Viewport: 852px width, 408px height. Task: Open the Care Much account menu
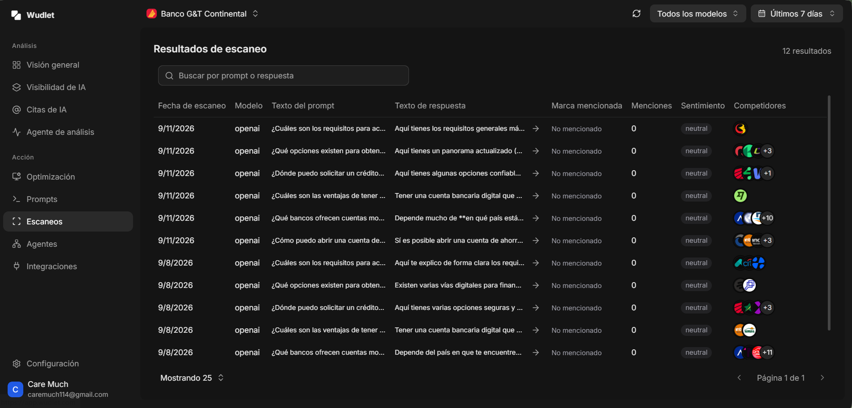68,389
